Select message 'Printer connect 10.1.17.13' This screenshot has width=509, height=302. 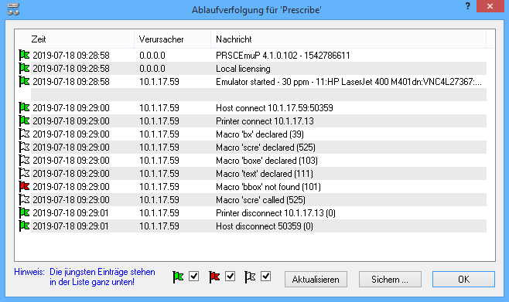pos(265,121)
